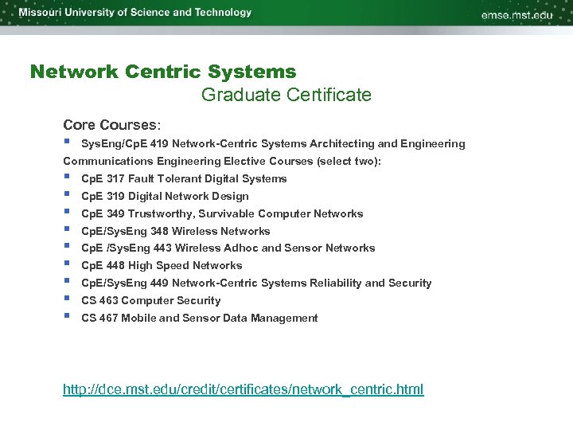The image size is (573, 430).
Task: Click Missouri University of Science and Technology header
Action: coord(135,13)
